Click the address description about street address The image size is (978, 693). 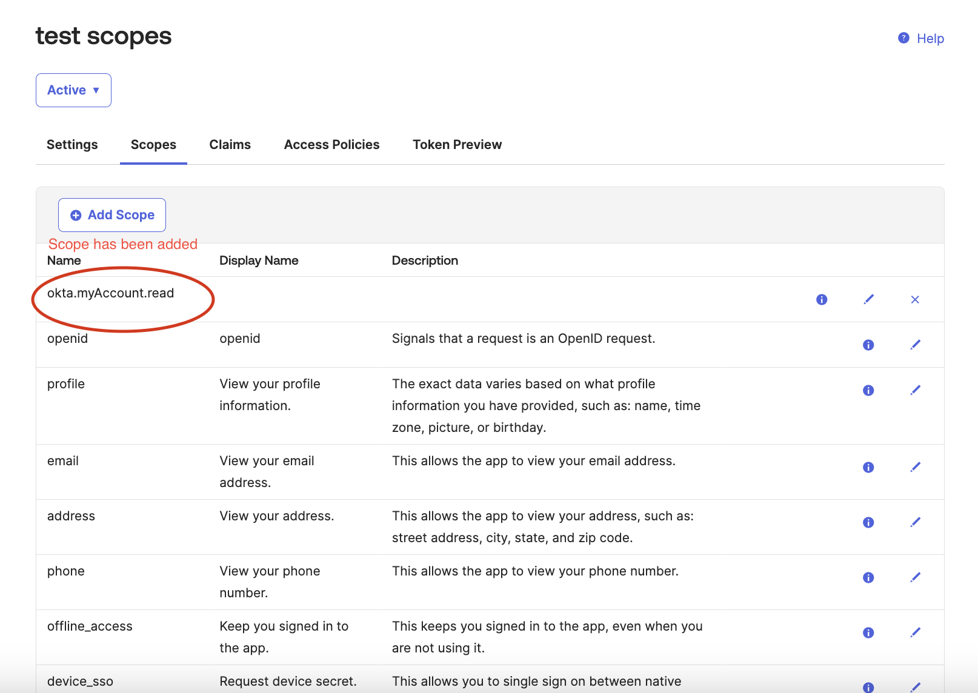[x=543, y=527]
